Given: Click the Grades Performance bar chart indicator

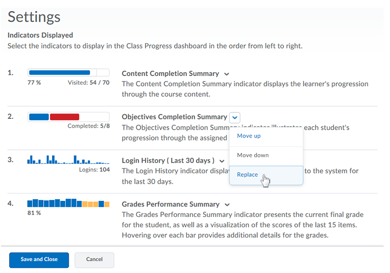Looking at the screenshot, I should 68,203.
